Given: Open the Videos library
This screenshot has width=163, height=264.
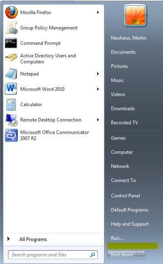Looking at the screenshot, I should pyautogui.click(x=118, y=95).
